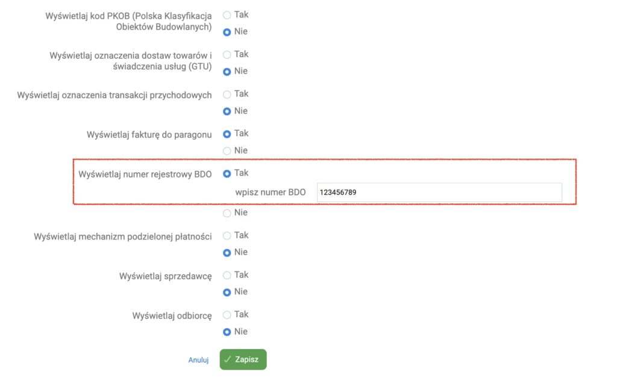Choose Tak for fakturę do paragonu

pyautogui.click(x=227, y=134)
